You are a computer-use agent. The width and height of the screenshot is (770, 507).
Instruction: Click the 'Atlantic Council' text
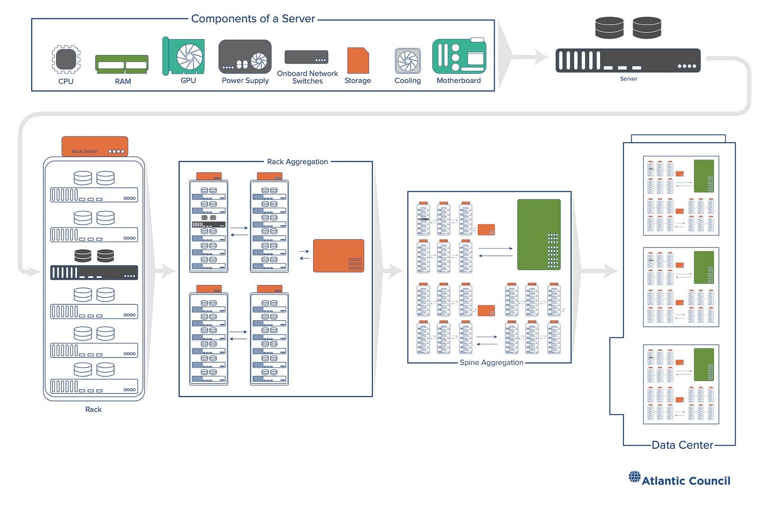tap(686, 481)
